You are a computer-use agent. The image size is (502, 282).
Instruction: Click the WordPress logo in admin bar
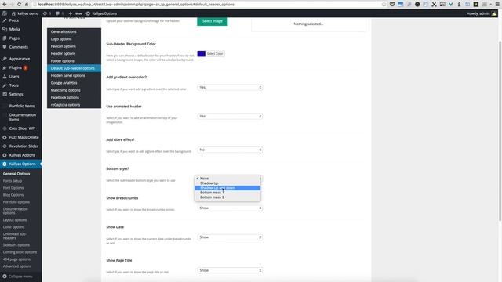click(x=4, y=13)
